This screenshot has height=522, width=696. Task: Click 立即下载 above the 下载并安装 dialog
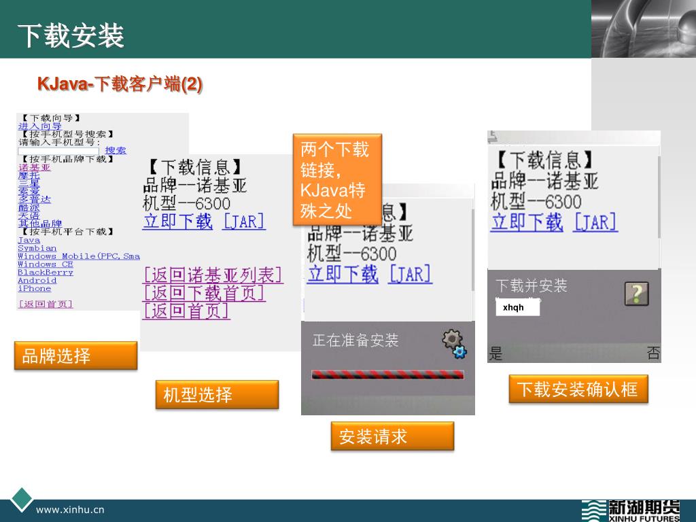527,222
